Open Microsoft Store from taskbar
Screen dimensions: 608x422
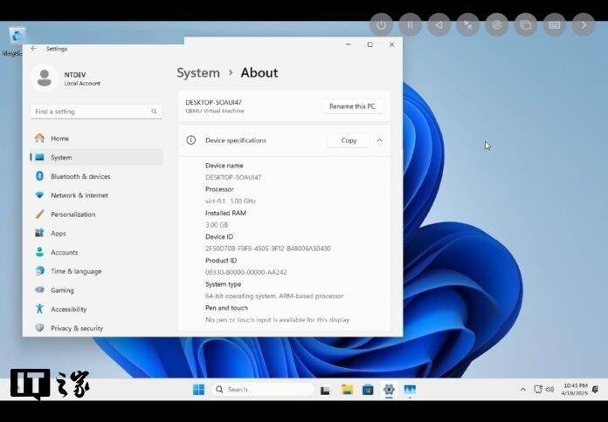[x=368, y=390]
